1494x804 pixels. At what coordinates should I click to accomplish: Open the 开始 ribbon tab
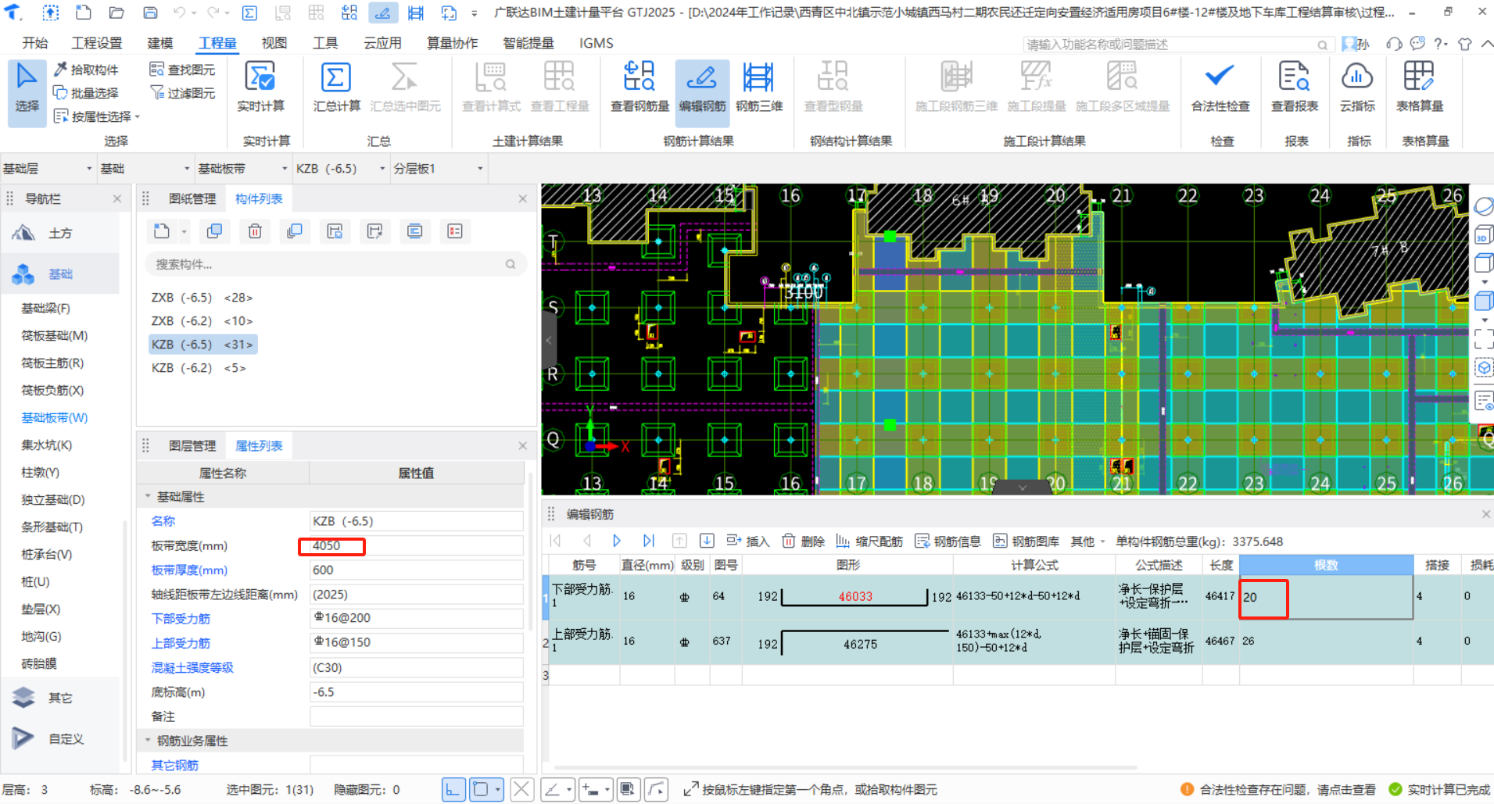(x=34, y=43)
